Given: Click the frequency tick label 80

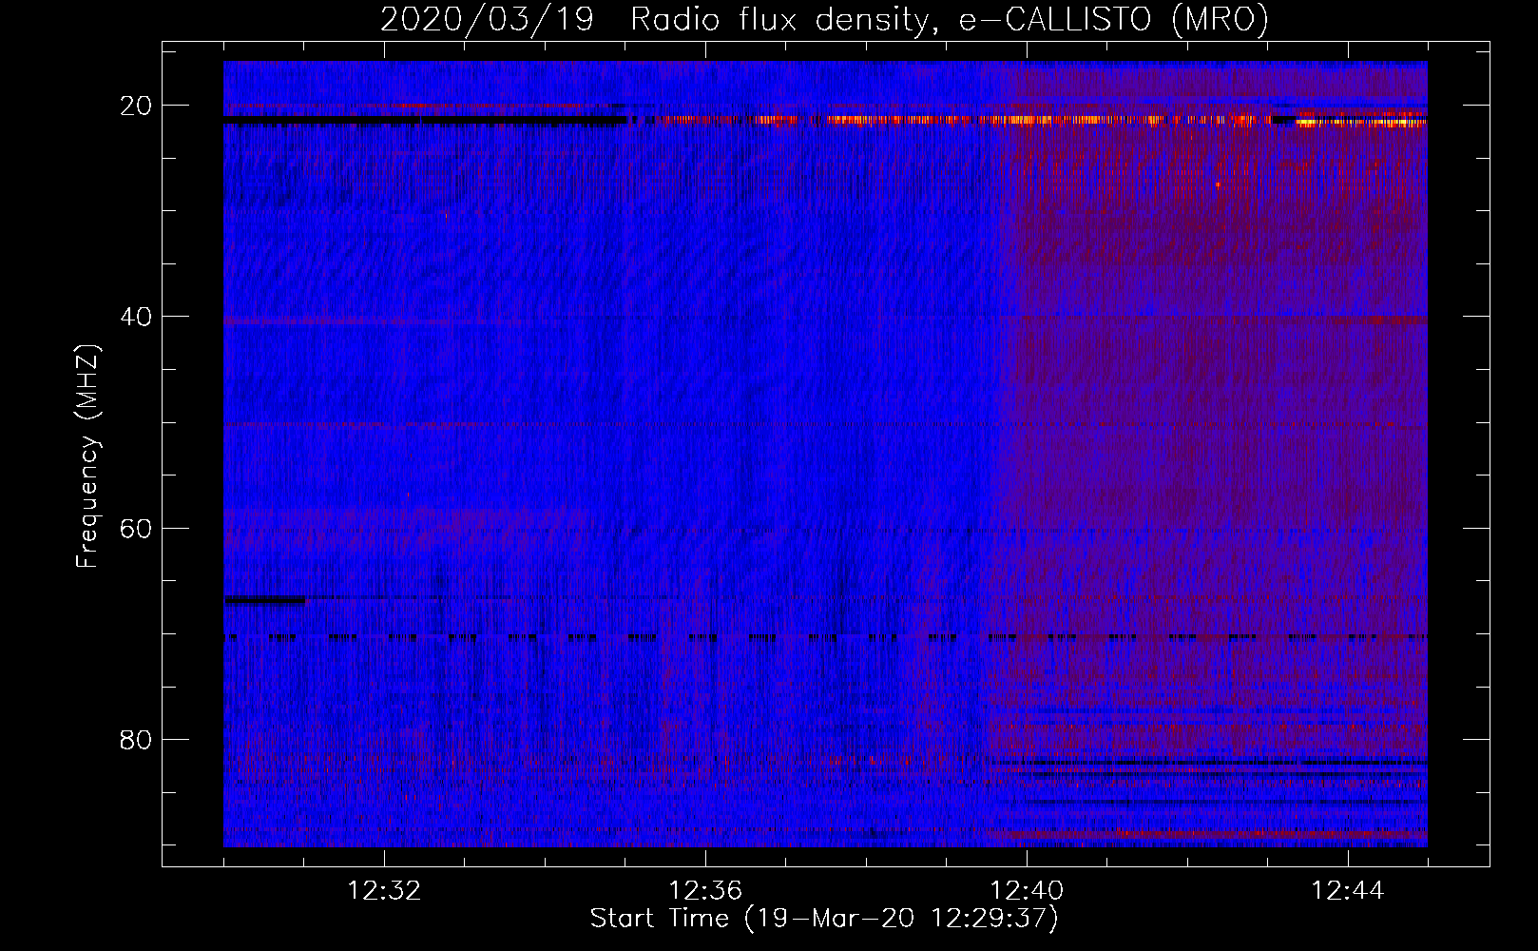Looking at the screenshot, I should click(x=136, y=739).
